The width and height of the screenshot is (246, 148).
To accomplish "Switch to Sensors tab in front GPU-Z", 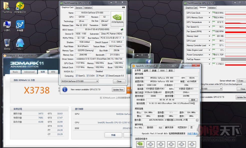I will click(79, 8).
